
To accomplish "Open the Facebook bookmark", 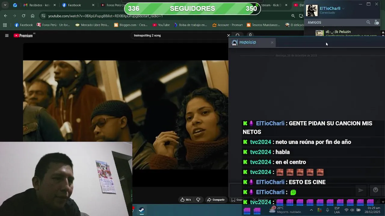I will click(23, 25).
